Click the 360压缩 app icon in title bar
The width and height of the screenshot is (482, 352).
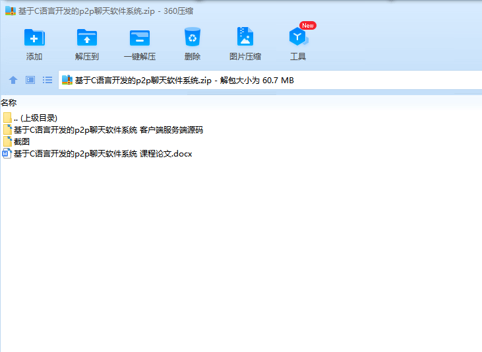tap(11, 11)
